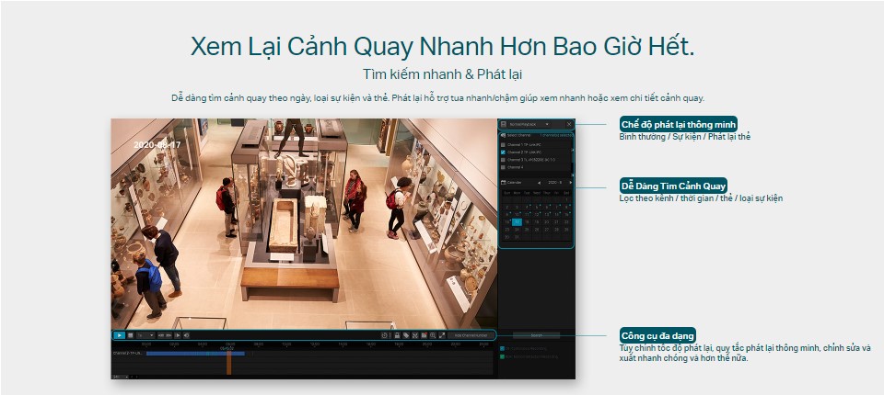884x395 pixels.
Task: Click the export recording icon with red dot
Action: (424, 335)
